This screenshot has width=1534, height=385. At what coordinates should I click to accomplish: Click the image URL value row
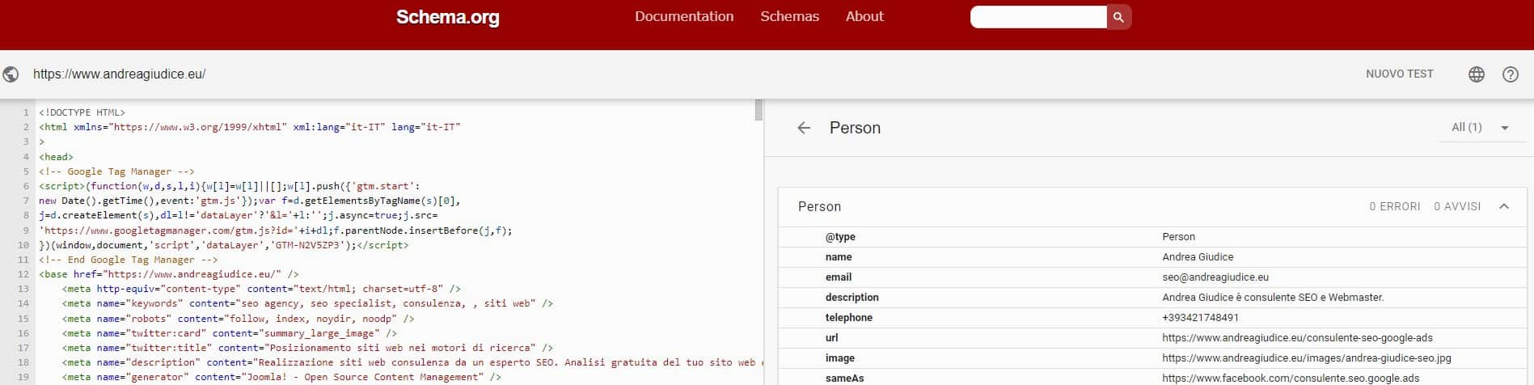1306,358
